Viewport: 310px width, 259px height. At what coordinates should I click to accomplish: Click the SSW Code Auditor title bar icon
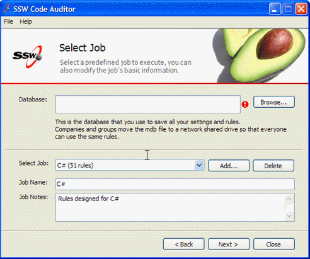point(6,9)
